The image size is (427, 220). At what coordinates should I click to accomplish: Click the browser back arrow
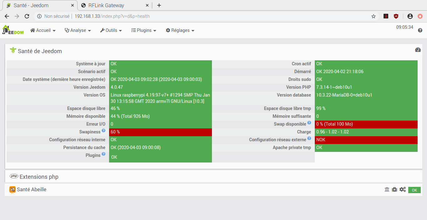7,16
